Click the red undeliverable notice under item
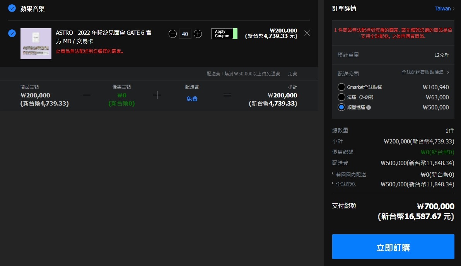This screenshot has height=266, width=461. [90, 51]
